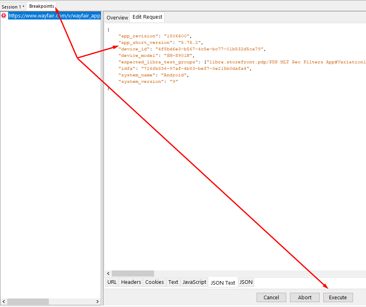
Task: Open the Overview tab
Action: pyautogui.click(x=117, y=17)
